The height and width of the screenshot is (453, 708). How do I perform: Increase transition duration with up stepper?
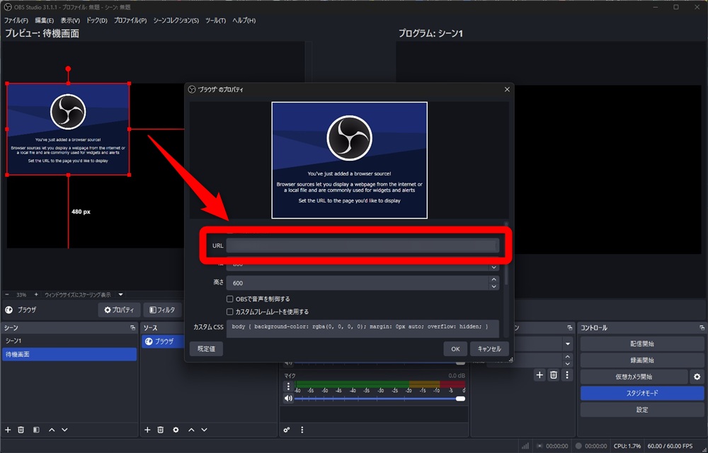tap(568, 357)
